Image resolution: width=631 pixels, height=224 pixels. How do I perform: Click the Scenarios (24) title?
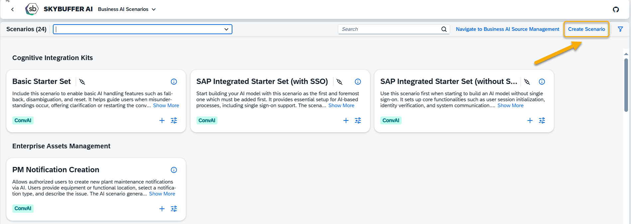pyautogui.click(x=26, y=29)
